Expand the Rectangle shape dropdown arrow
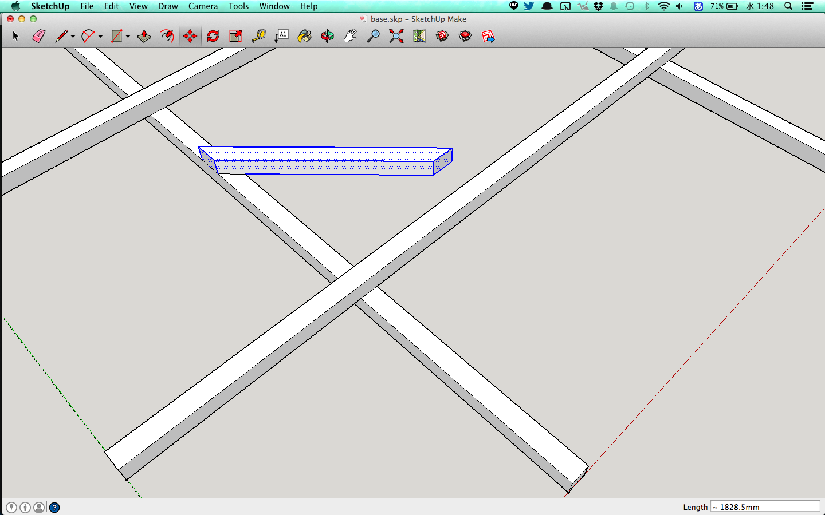825x515 pixels. tap(128, 37)
